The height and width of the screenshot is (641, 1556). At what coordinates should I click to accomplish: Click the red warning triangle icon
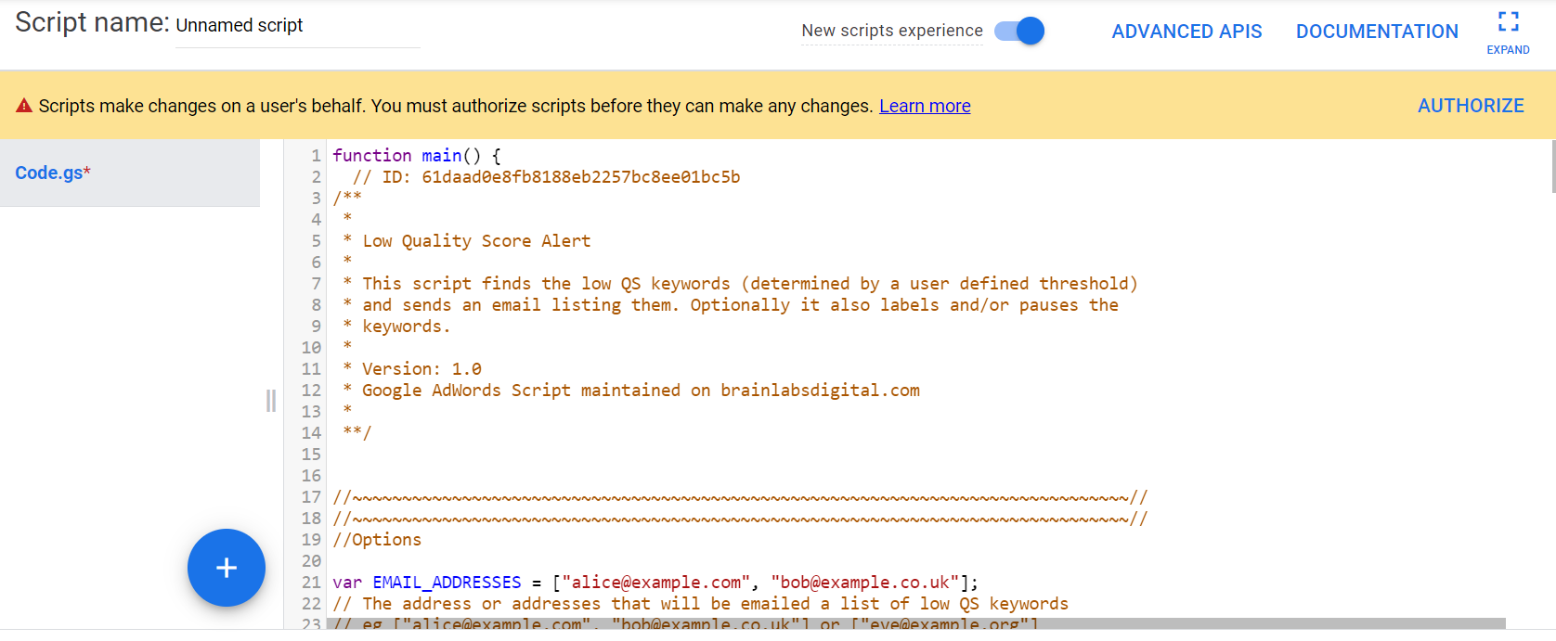(24, 106)
